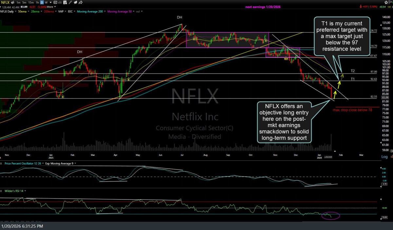Close the Price Percent Oscillator panel
The image size is (393, 230).
click(x=2, y=163)
